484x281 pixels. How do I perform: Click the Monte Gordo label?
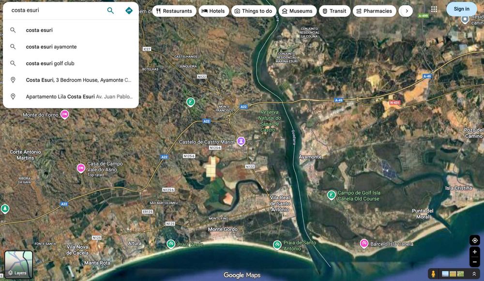click(223, 229)
